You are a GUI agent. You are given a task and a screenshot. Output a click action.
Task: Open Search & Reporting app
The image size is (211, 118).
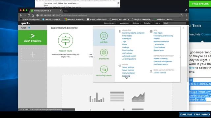[x=33, y=38]
